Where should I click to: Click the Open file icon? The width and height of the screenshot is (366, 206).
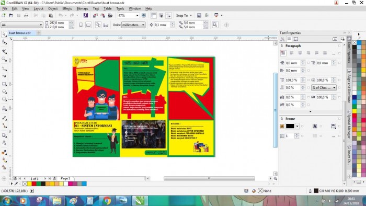coord(11,15)
